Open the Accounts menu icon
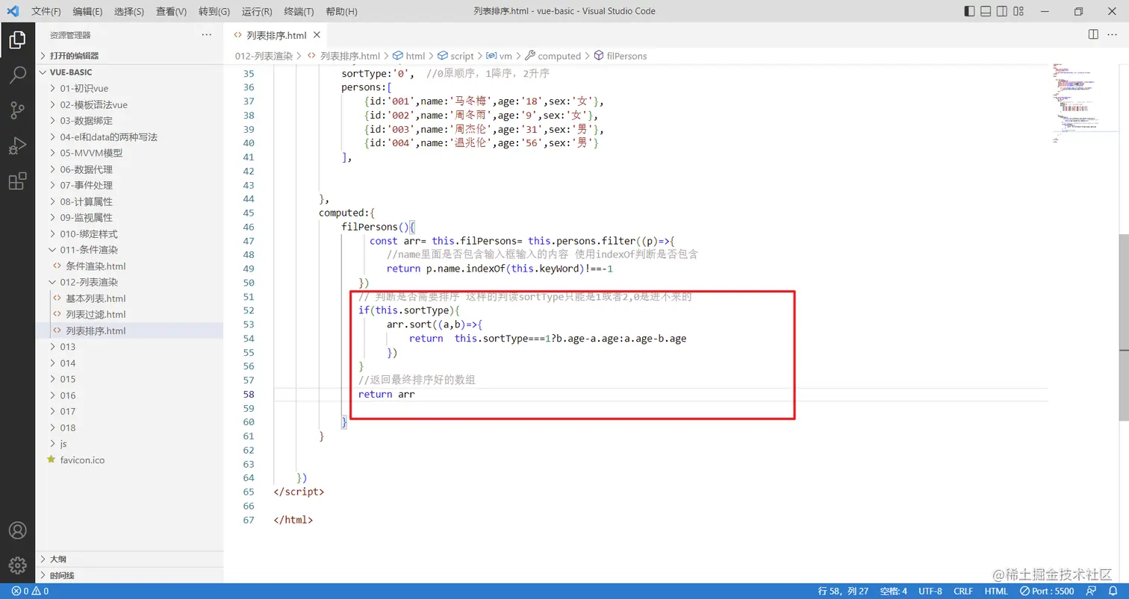Image resolution: width=1129 pixels, height=599 pixels. 17,530
